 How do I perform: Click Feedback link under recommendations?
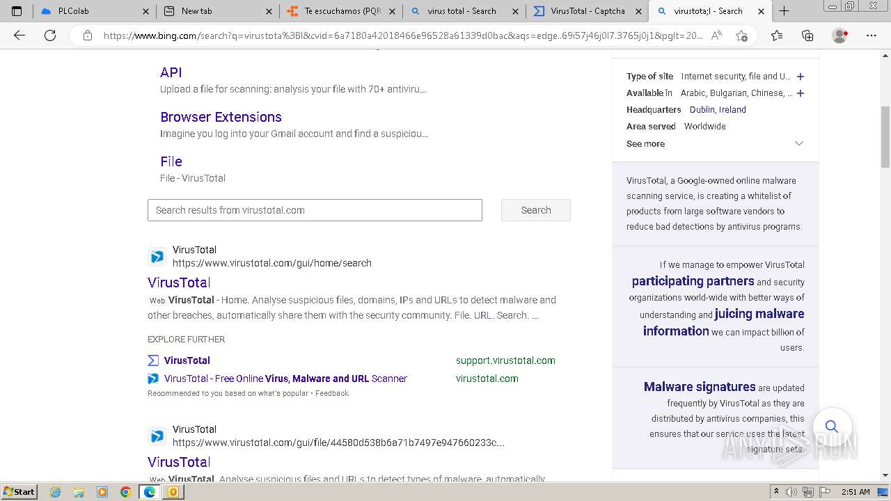tap(332, 393)
